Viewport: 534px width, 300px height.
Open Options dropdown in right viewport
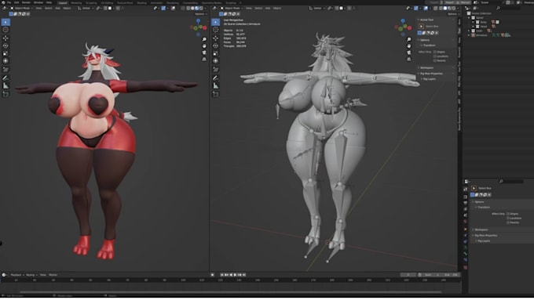click(x=452, y=14)
